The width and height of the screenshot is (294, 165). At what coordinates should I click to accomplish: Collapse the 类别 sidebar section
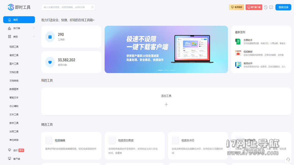point(34,37)
